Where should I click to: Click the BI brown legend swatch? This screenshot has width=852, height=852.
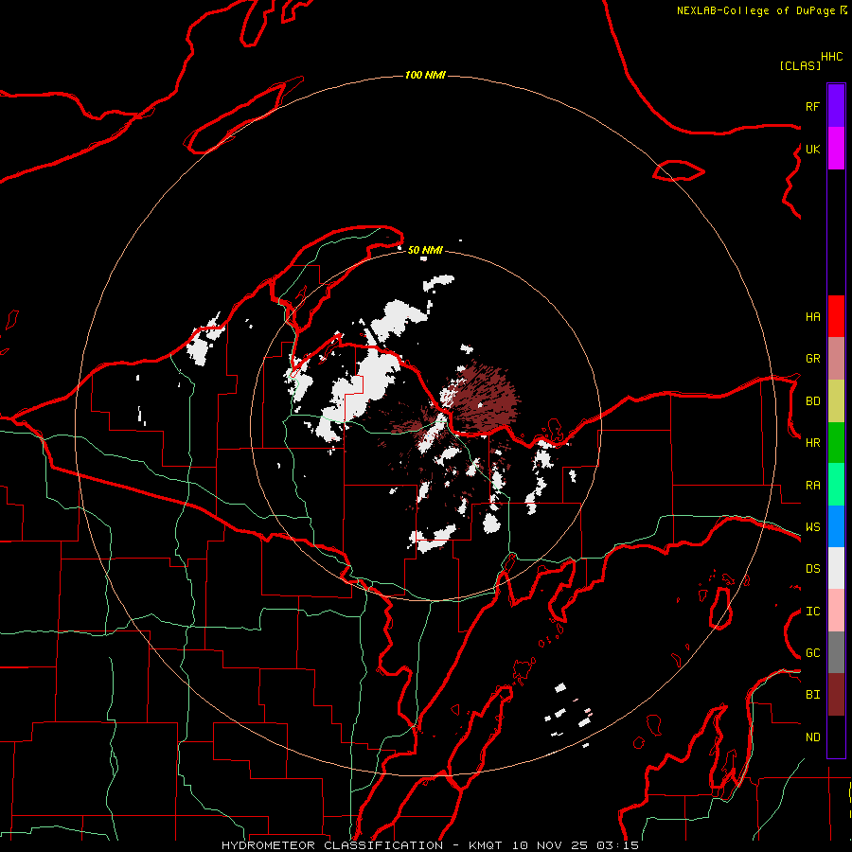coord(836,695)
